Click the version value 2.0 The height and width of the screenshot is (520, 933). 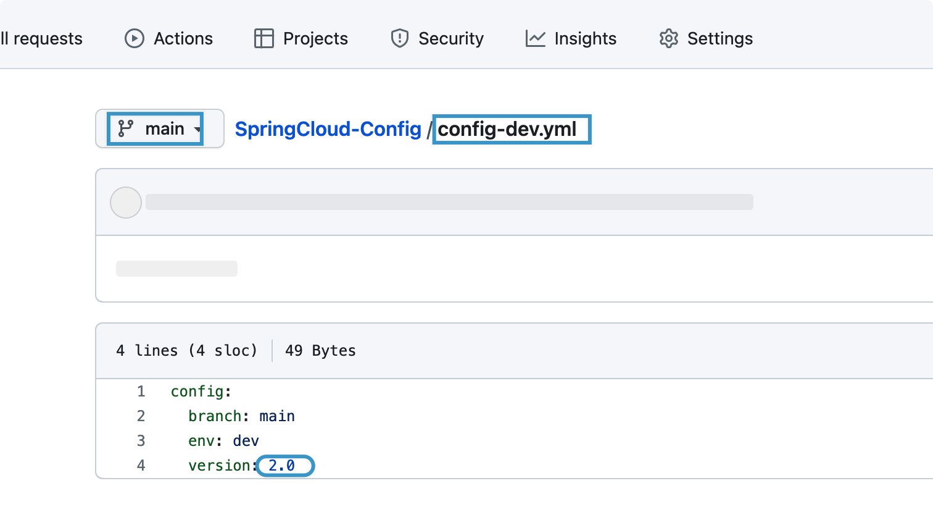282,466
